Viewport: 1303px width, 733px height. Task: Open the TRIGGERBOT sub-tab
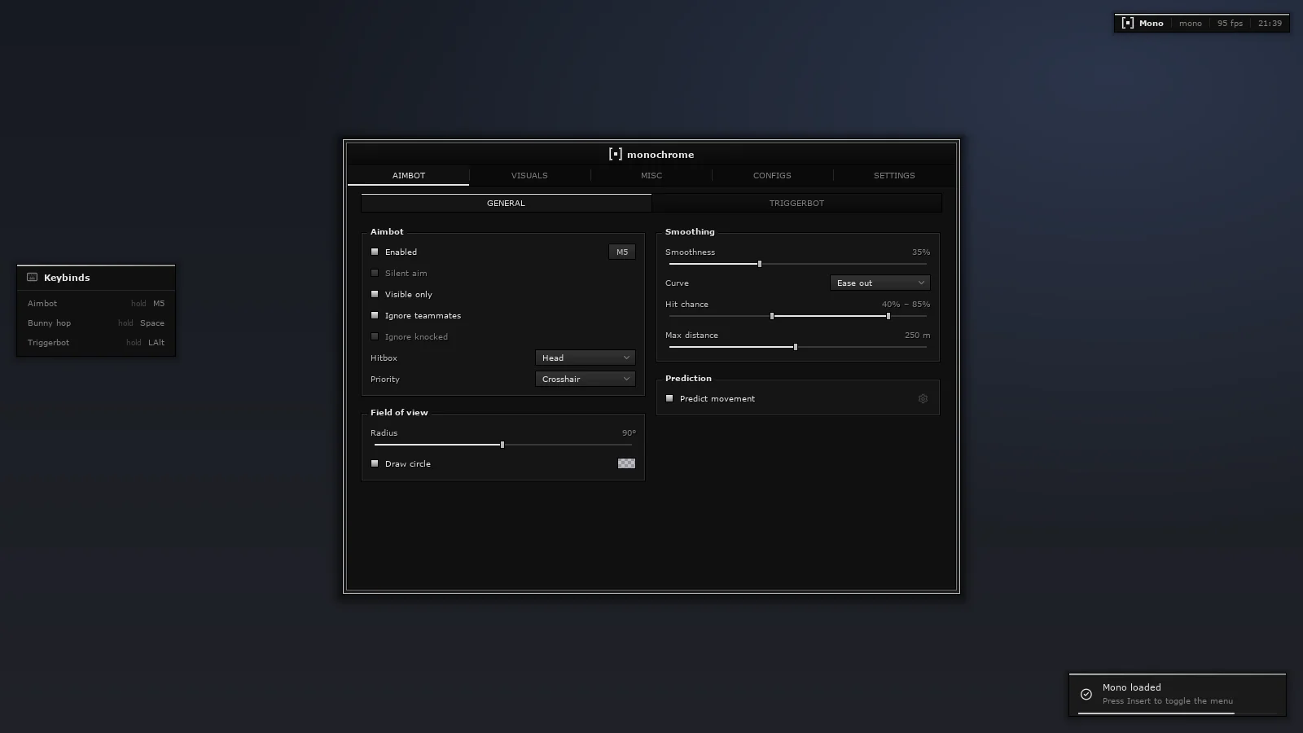796,203
